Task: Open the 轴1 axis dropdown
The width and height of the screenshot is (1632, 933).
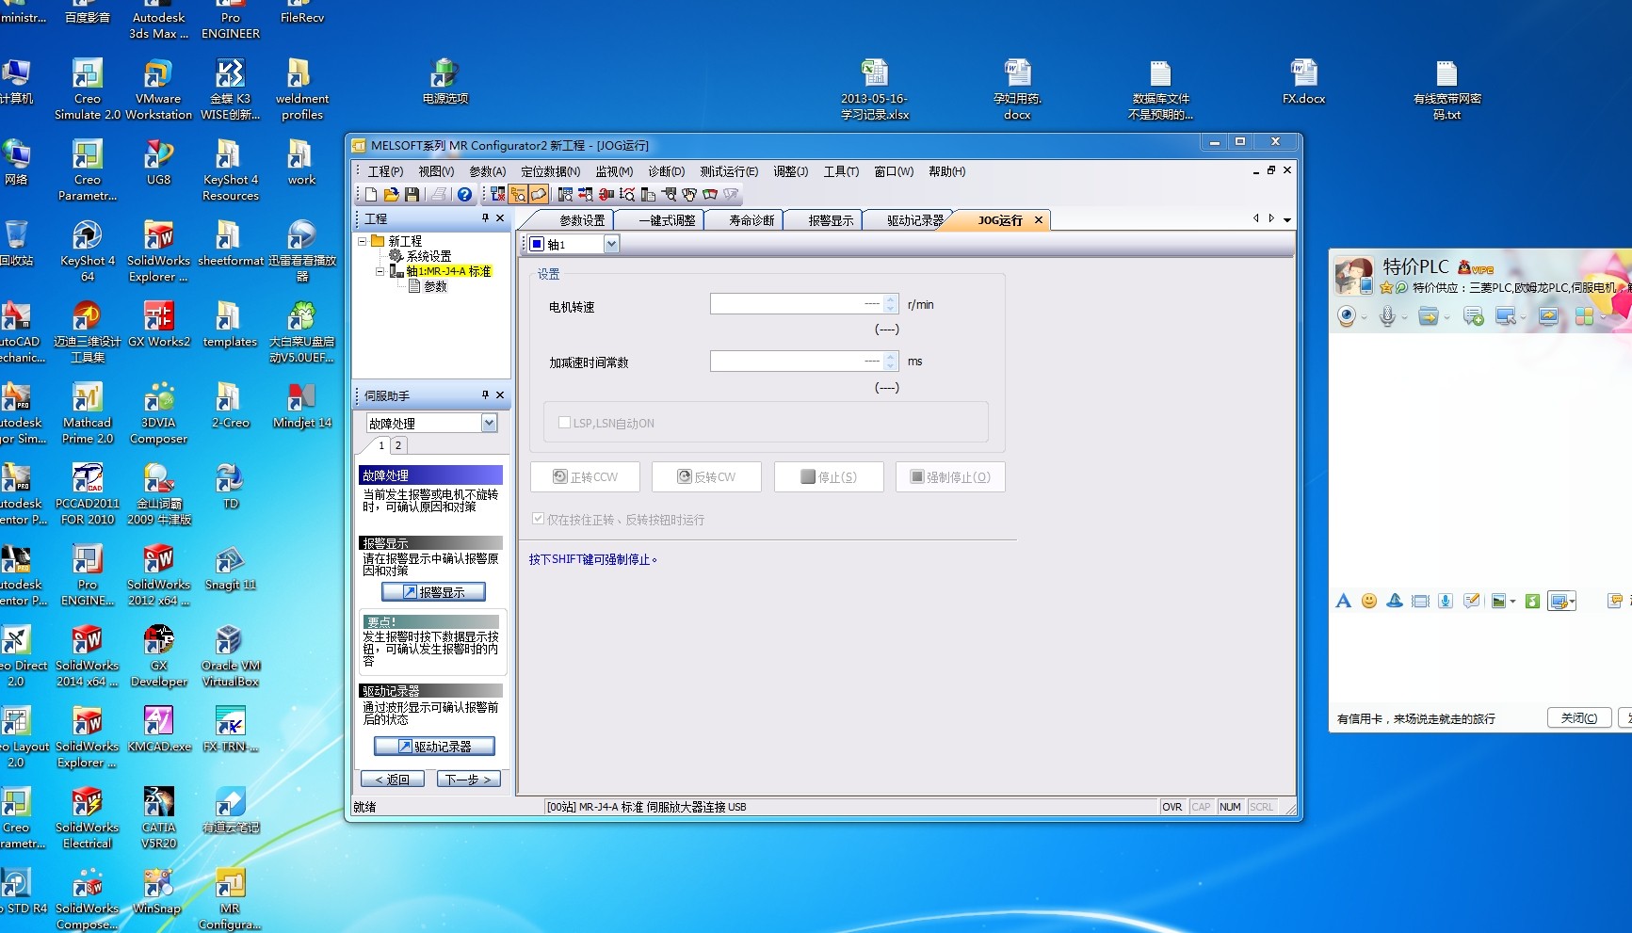Action: coord(611,245)
